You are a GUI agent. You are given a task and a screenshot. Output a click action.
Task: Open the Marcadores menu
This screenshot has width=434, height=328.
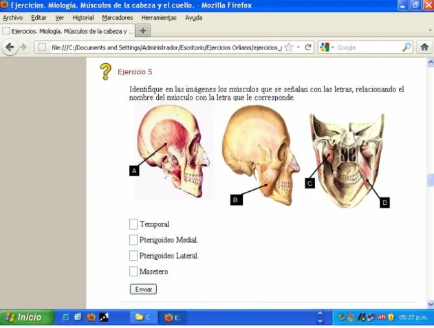coord(118,18)
